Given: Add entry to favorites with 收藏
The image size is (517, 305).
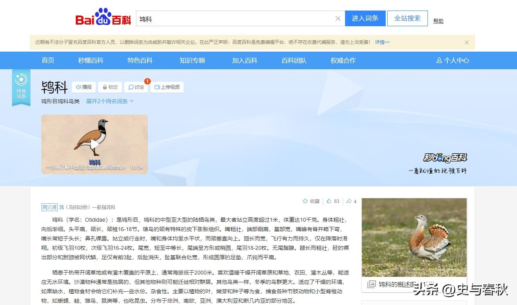Looking at the screenshot, I should 311,201.
